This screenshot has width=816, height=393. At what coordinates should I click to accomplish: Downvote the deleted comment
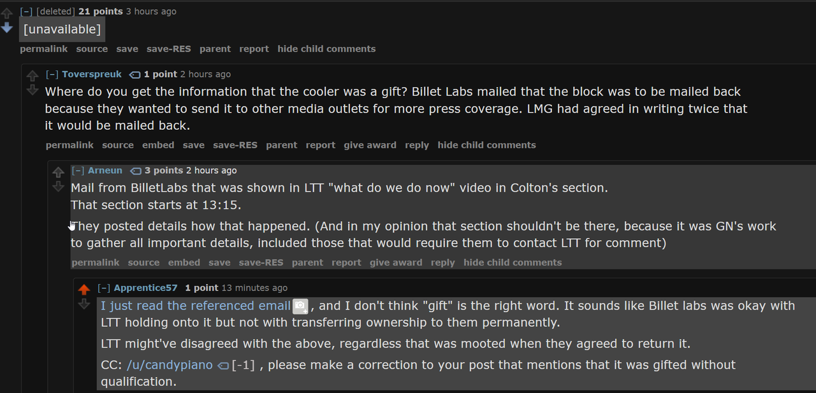point(7,27)
